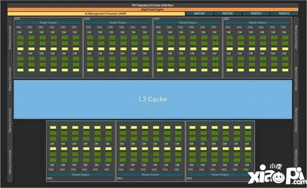Select the lowest left-side Memory Controller label

10,162
